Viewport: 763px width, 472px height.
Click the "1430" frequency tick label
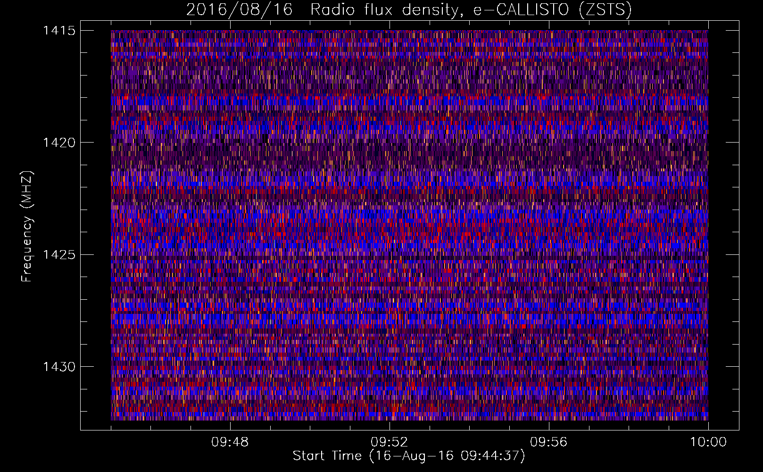click(x=59, y=367)
